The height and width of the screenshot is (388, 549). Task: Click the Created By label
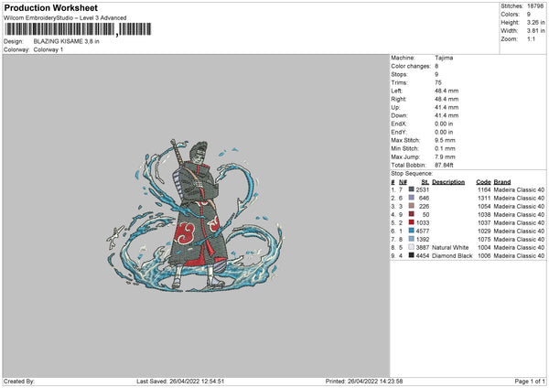[x=19, y=382]
